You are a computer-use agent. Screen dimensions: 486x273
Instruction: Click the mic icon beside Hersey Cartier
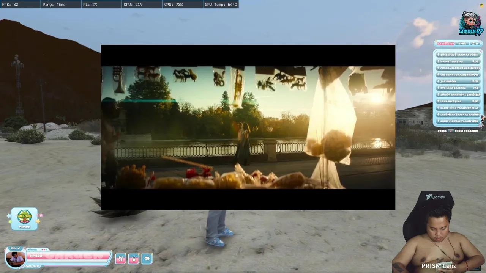439,61
